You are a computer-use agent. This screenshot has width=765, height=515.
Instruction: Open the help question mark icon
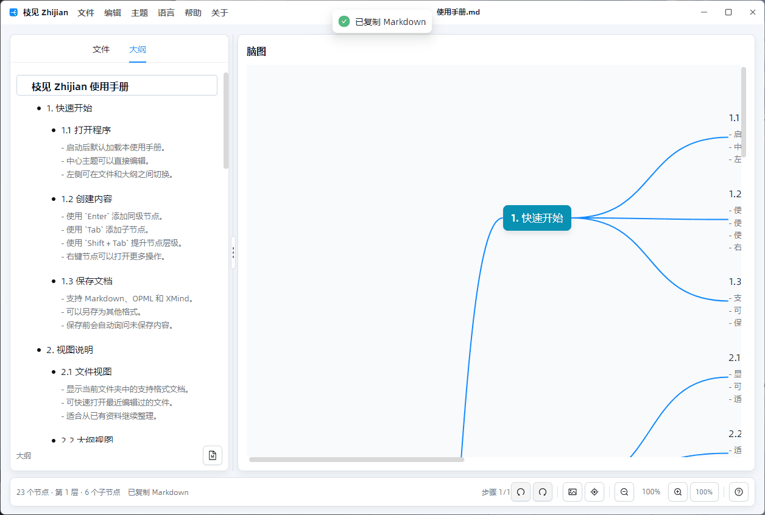coord(739,492)
